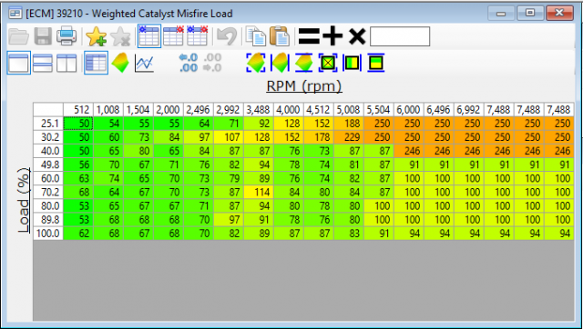Image resolution: width=583 pixels, height=329 pixels.
Task: Select the highlighted table compare view icon
Action: [149, 36]
